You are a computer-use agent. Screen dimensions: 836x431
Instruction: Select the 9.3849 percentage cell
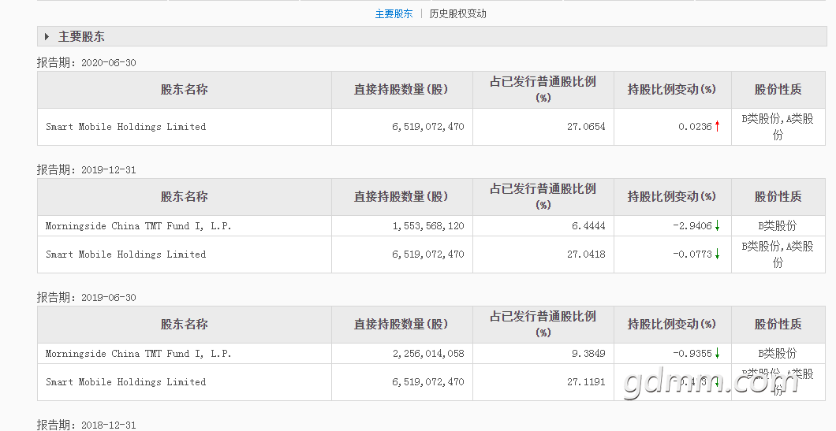click(588, 353)
